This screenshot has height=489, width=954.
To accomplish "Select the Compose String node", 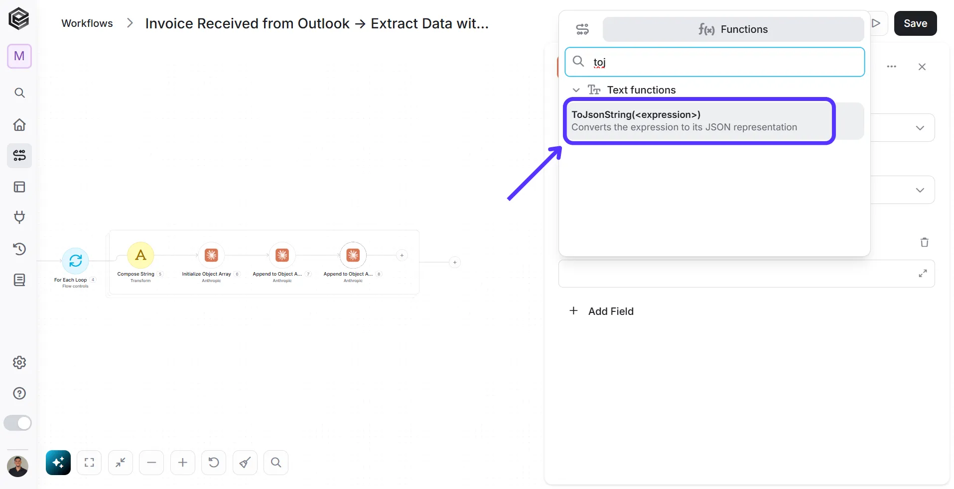I will tap(141, 255).
